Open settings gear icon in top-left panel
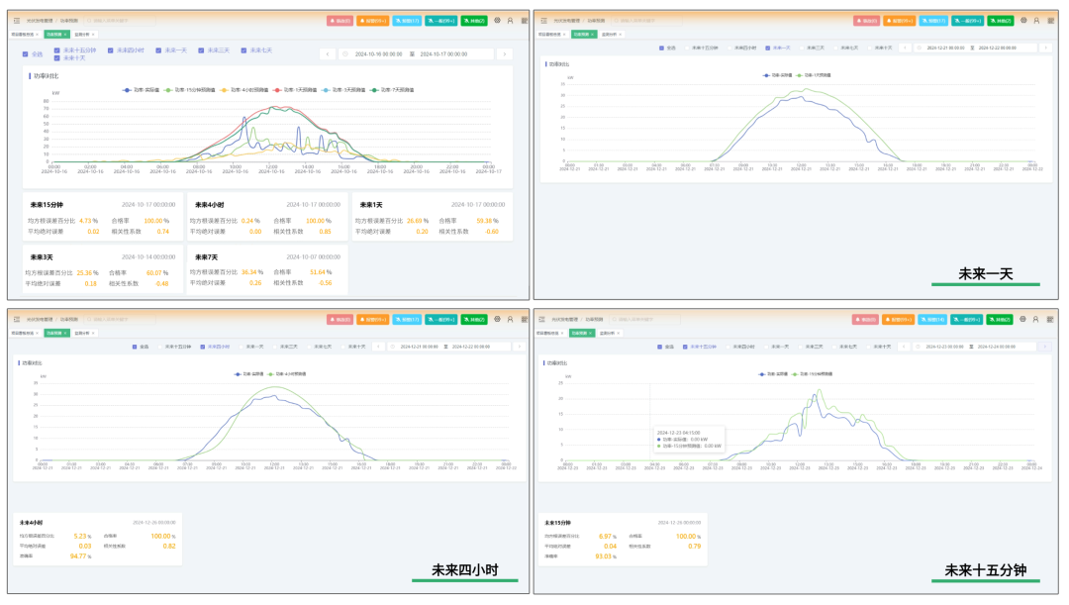This screenshot has width=1069, height=605. pos(497,21)
